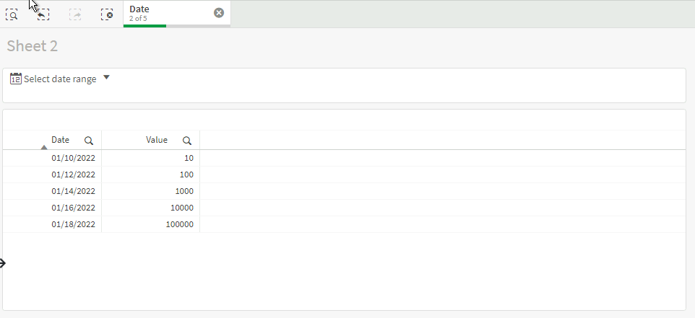Toggle Date sort order arrow
695x318 pixels.
(44, 147)
